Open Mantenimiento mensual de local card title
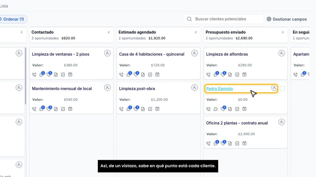316x177 pixels. 62,88
